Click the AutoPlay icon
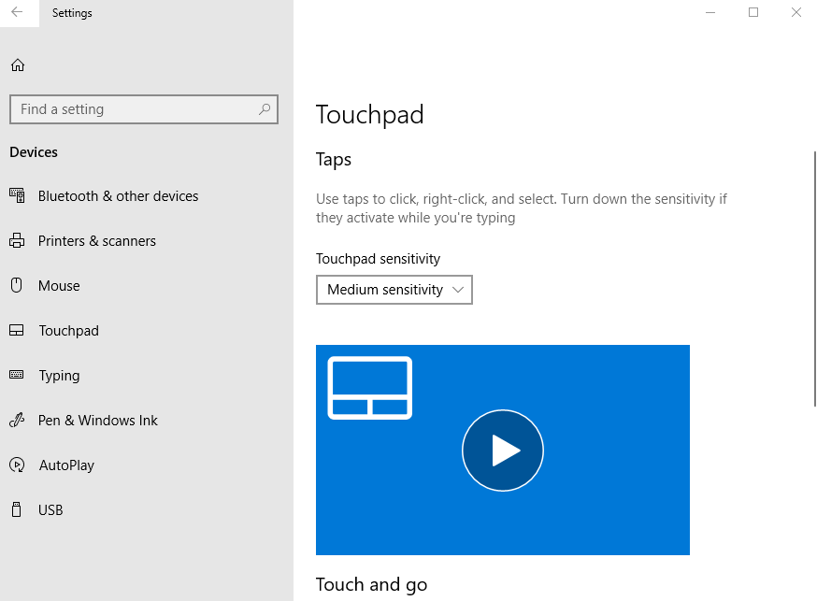Viewport: 817px width, 601px height. (17, 465)
